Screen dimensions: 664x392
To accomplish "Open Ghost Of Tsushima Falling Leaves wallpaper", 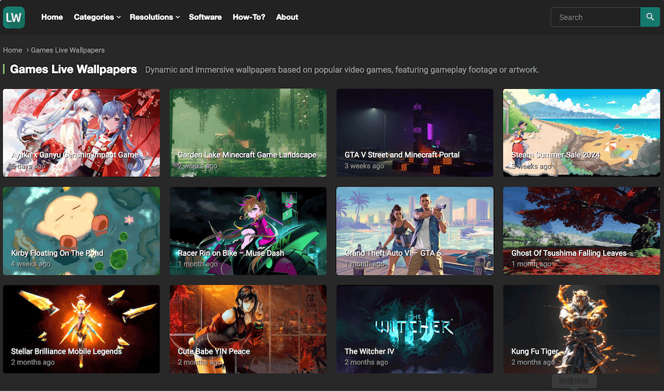I will 581,231.
